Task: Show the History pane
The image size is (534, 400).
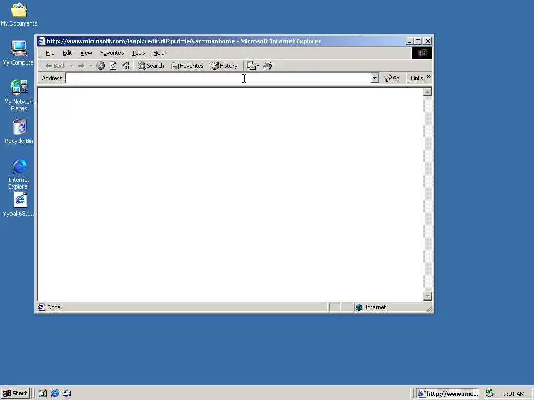Action: pos(224,66)
